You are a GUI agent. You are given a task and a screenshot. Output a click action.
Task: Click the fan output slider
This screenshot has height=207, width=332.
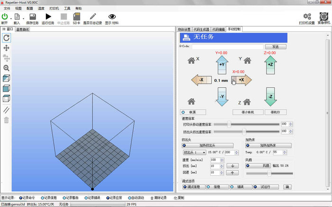269,173
